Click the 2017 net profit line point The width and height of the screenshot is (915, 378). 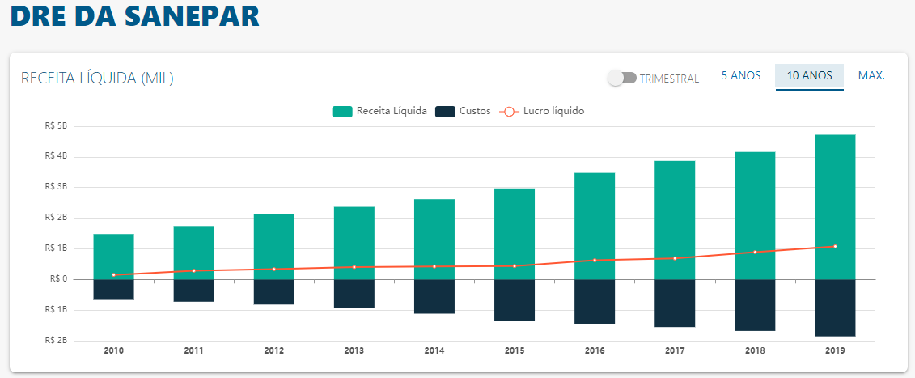(675, 258)
